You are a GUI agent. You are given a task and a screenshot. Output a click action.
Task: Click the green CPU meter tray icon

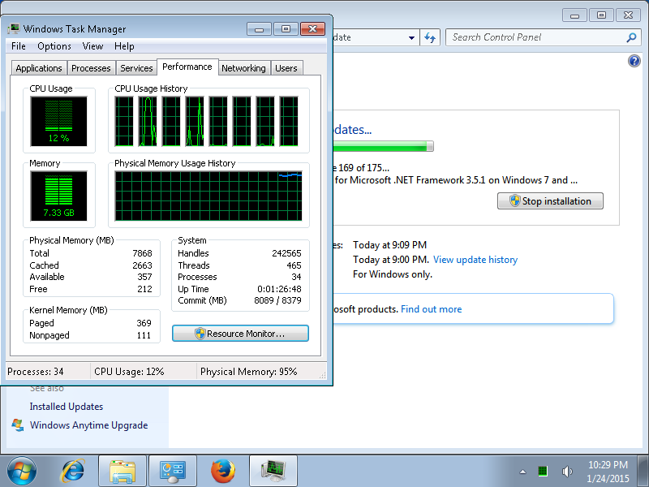coord(543,472)
